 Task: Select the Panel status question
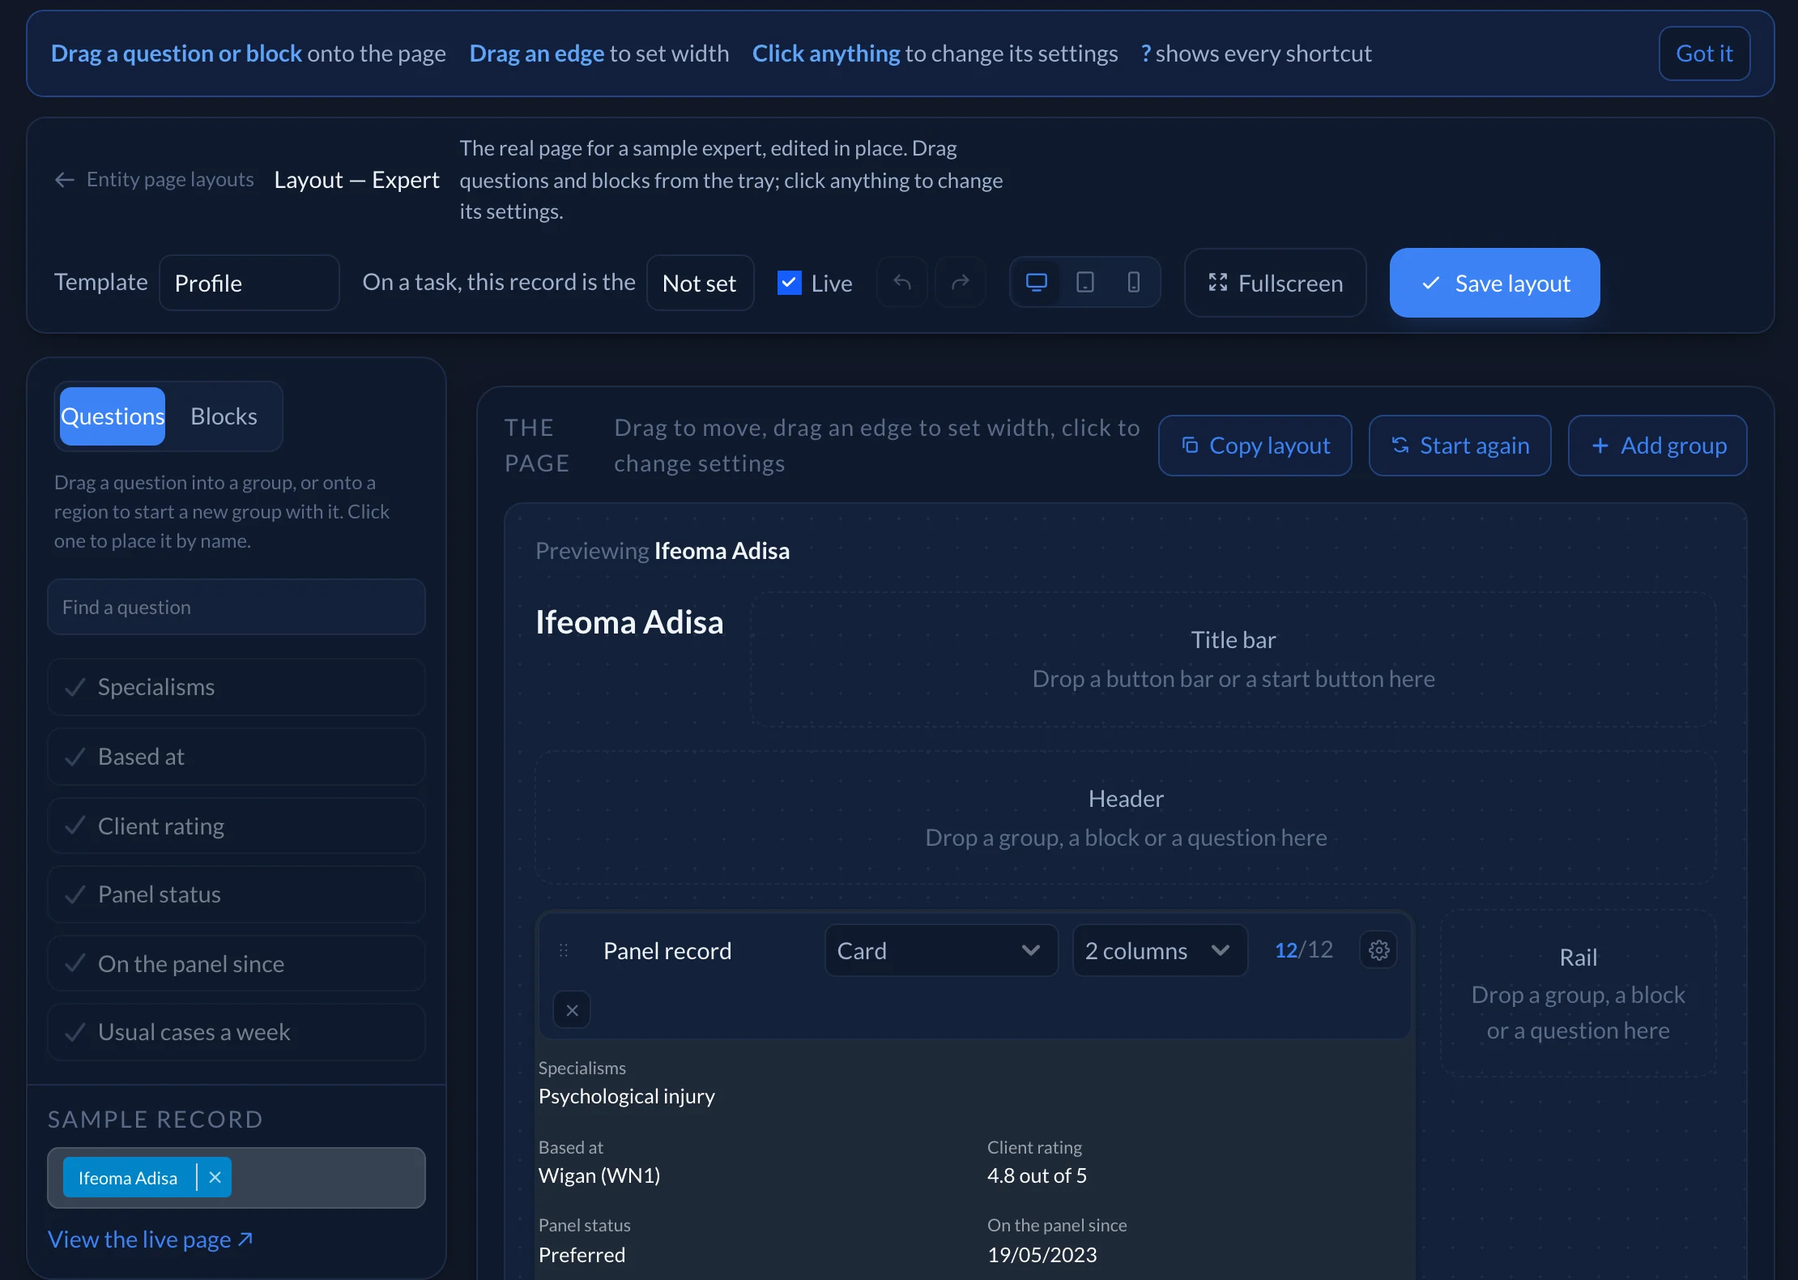pyautogui.click(x=236, y=894)
